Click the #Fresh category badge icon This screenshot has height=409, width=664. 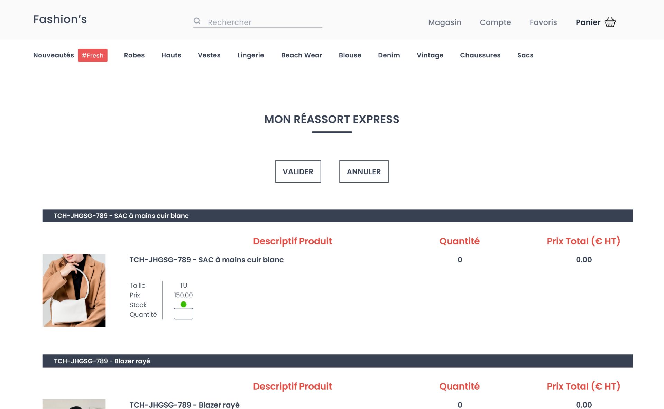coord(92,55)
